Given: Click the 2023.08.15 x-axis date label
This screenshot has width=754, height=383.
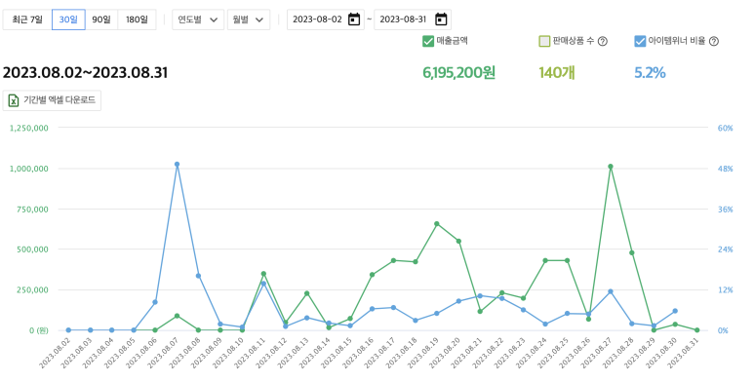Looking at the screenshot, I should tap(337, 353).
